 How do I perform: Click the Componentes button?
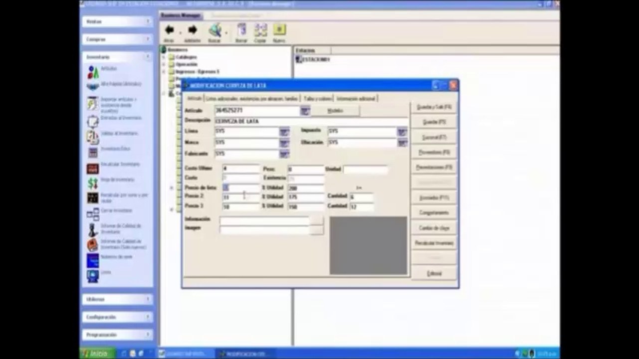point(434,212)
